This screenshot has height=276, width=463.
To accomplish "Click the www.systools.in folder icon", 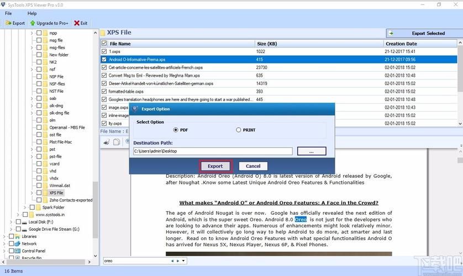I will point(31,215).
